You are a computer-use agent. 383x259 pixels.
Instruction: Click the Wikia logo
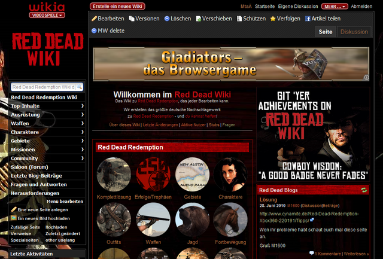(47, 7)
